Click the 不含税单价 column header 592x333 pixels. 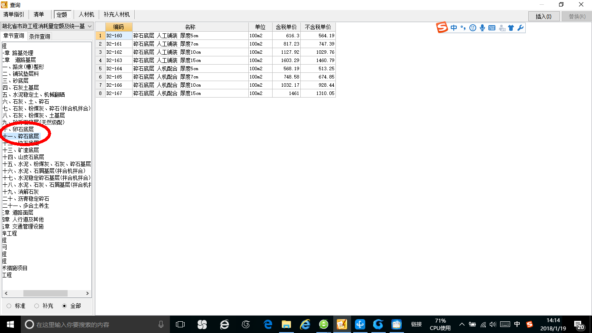coord(318,27)
